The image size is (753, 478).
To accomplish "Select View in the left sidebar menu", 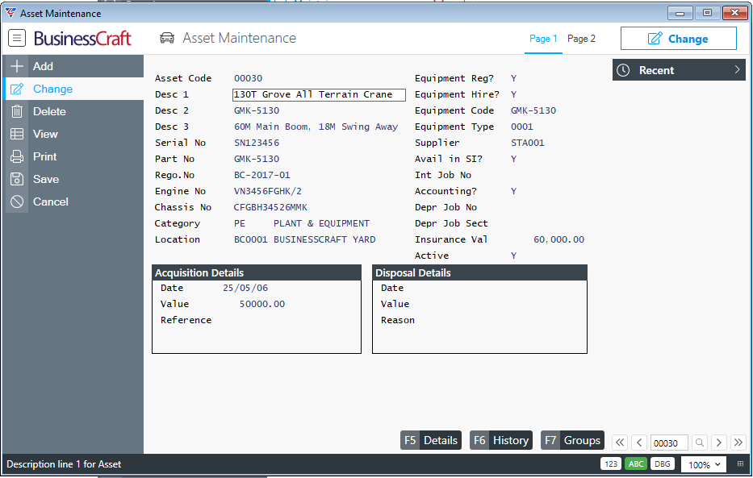I will [45, 134].
